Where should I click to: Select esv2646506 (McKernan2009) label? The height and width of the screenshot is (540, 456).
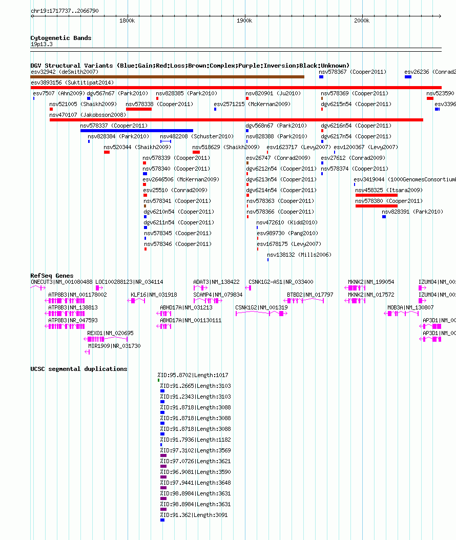181,179
